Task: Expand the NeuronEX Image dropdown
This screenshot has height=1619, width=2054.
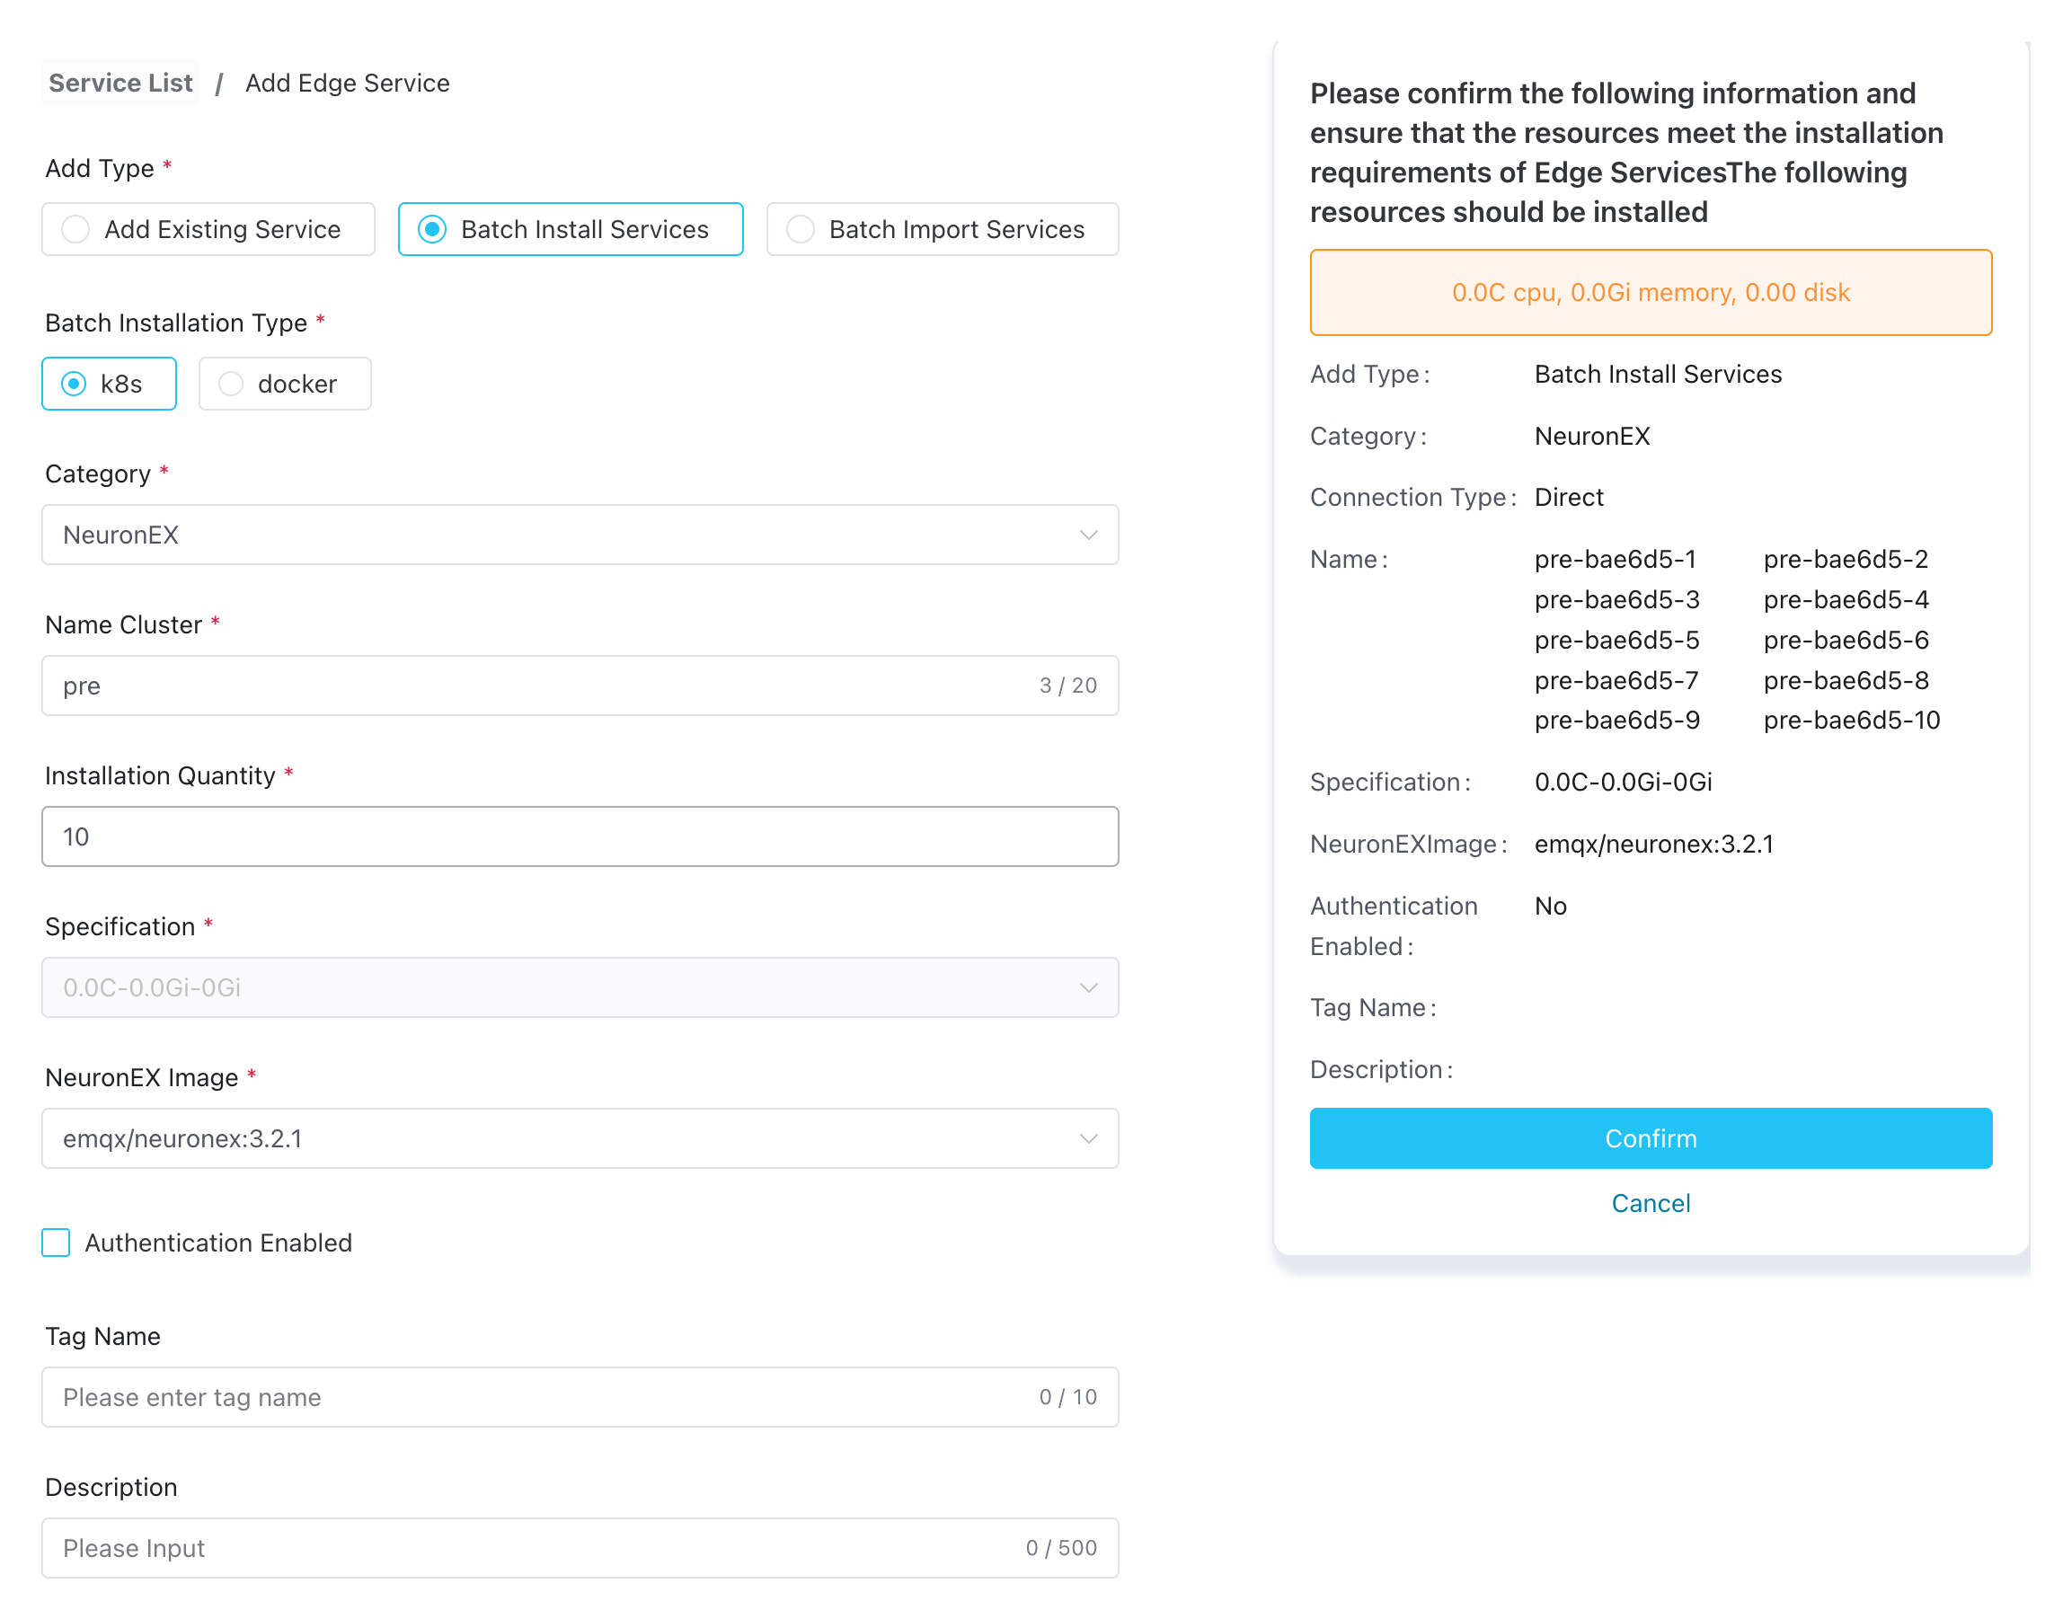Action: pyautogui.click(x=569, y=1138)
